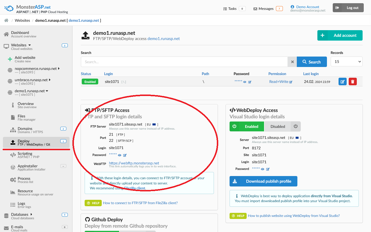Image resolution: width=371 pixels, height=232 pixels.
Task: Click the Github Deploy heading icon
Action: [88, 220]
